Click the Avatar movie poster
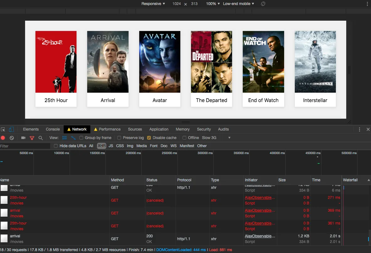 click(x=160, y=62)
